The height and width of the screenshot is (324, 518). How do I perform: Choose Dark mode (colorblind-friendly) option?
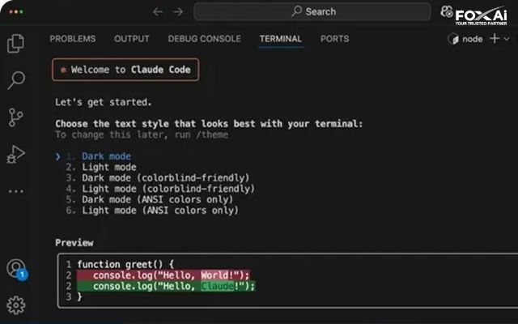coord(165,178)
